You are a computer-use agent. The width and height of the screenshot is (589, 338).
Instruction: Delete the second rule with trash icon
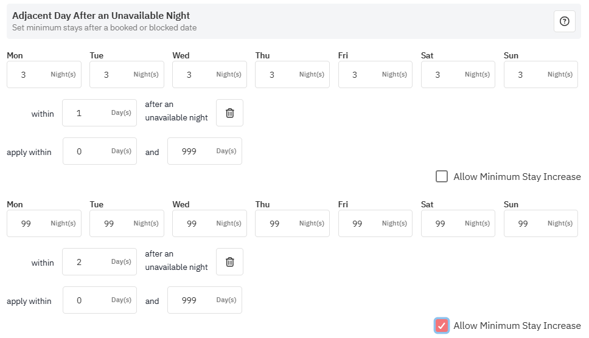pyautogui.click(x=229, y=262)
